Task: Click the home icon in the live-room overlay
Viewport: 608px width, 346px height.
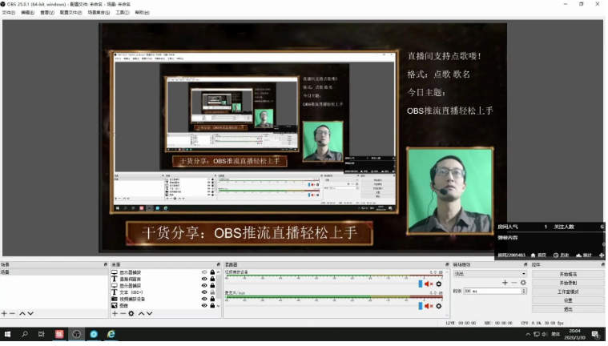Action: click(534, 255)
